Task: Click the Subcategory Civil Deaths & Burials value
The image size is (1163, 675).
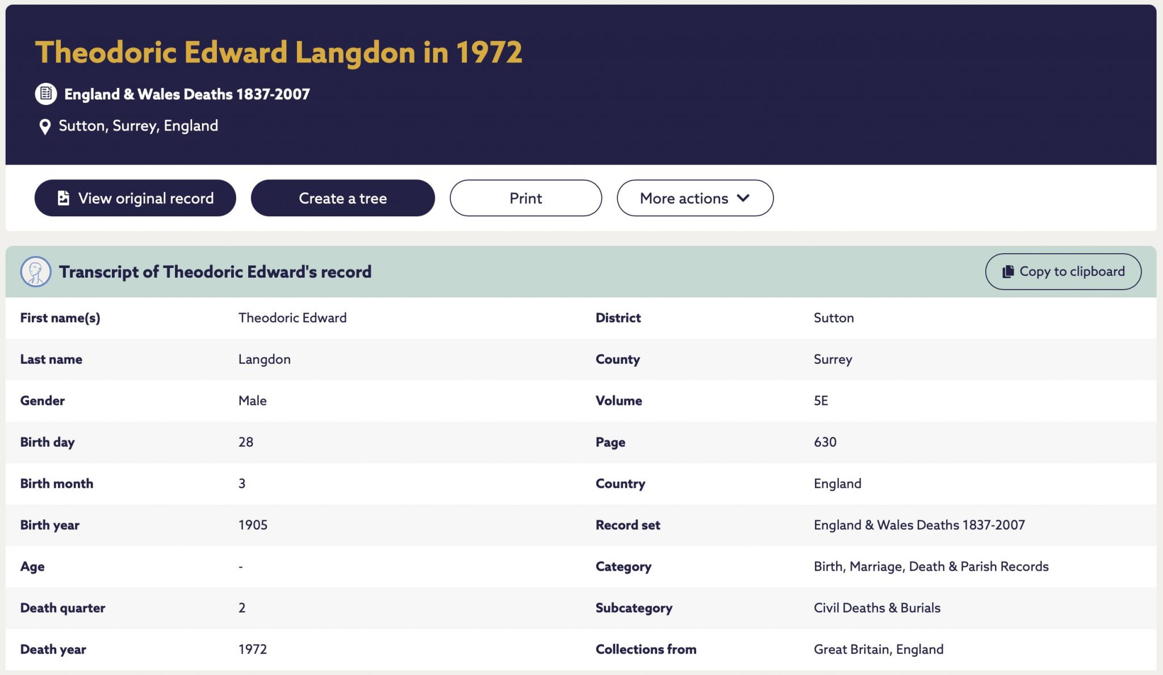Action: (877, 608)
